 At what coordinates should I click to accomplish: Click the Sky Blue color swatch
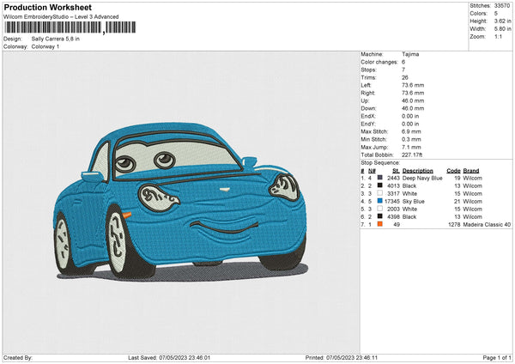[380, 201]
